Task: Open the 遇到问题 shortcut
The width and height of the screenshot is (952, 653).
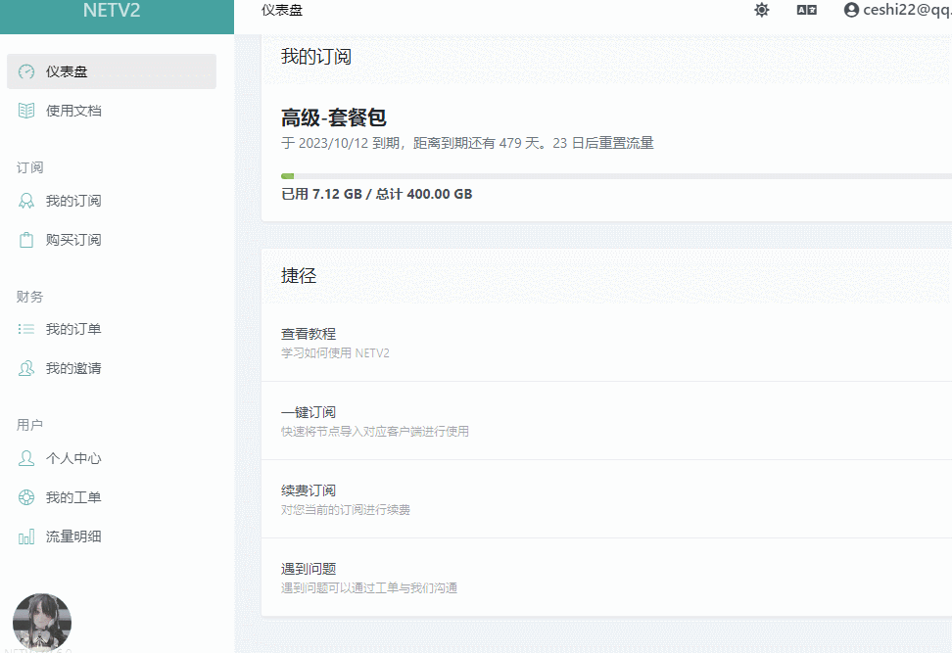Action: coord(606,578)
